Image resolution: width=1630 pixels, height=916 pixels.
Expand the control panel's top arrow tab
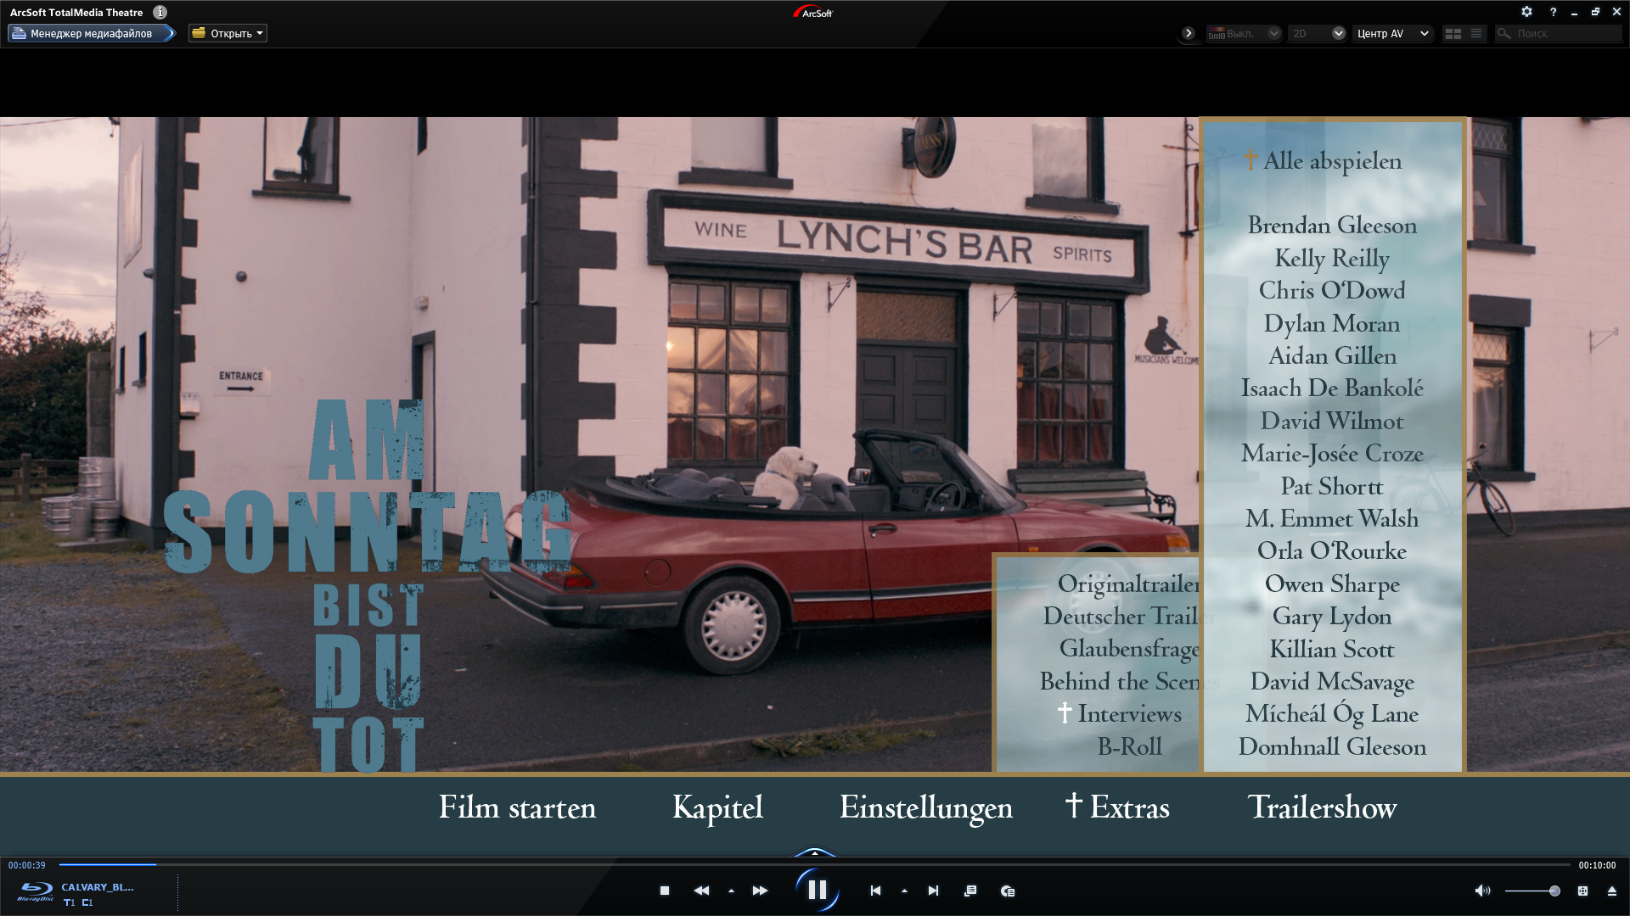(815, 852)
